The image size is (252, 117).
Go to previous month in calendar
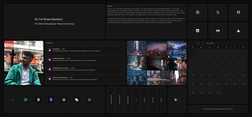pyautogui.click(x=198, y=43)
